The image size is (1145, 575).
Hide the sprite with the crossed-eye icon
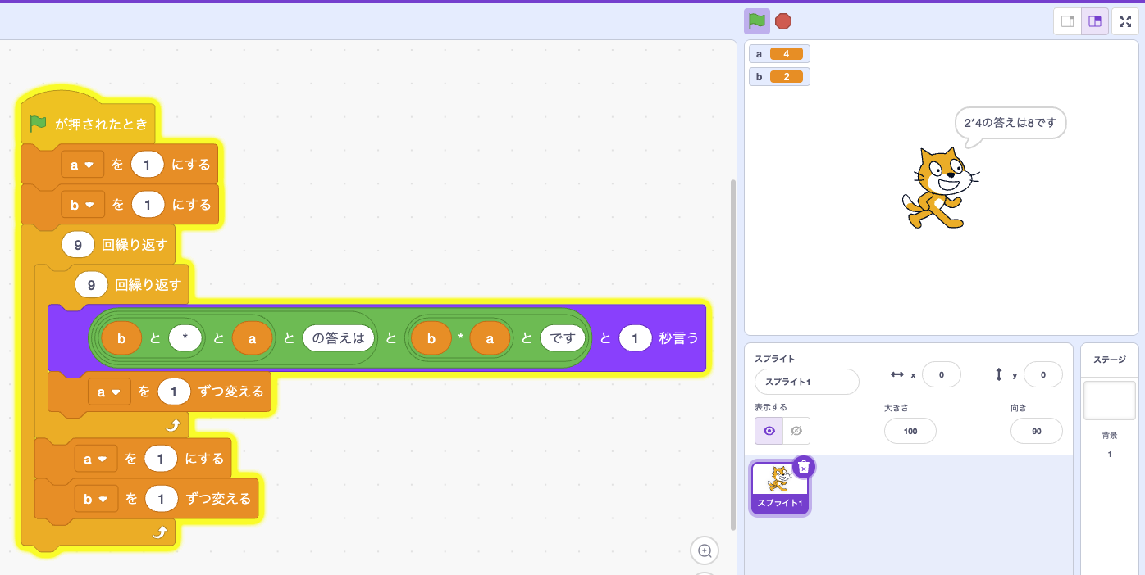[796, 431]
